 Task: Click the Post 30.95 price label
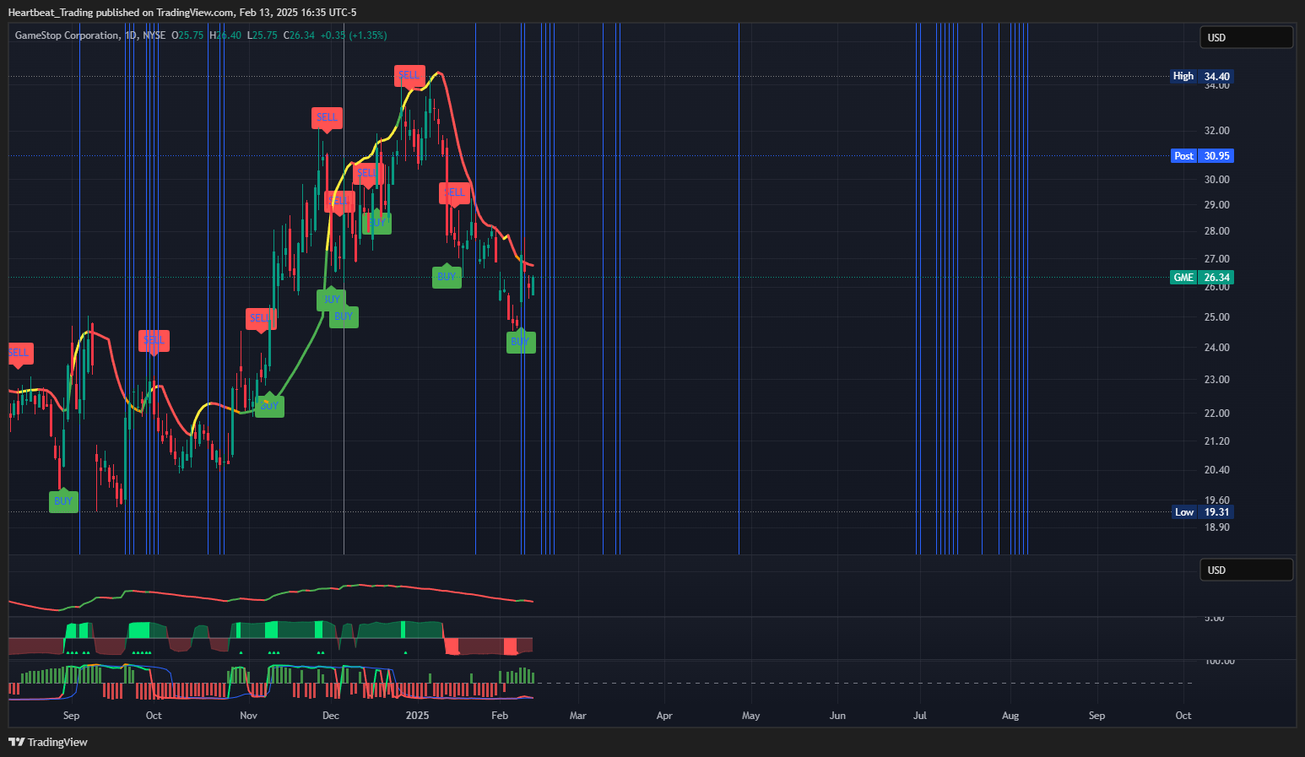pos(1202,156)
